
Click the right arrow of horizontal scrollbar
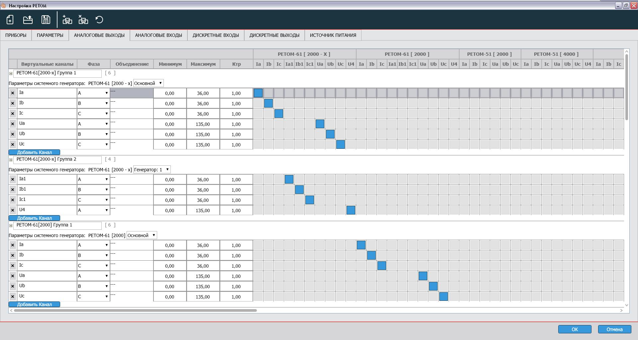(621, 310)
